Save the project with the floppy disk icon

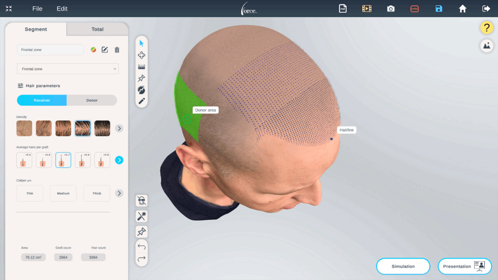pos(439,8)
